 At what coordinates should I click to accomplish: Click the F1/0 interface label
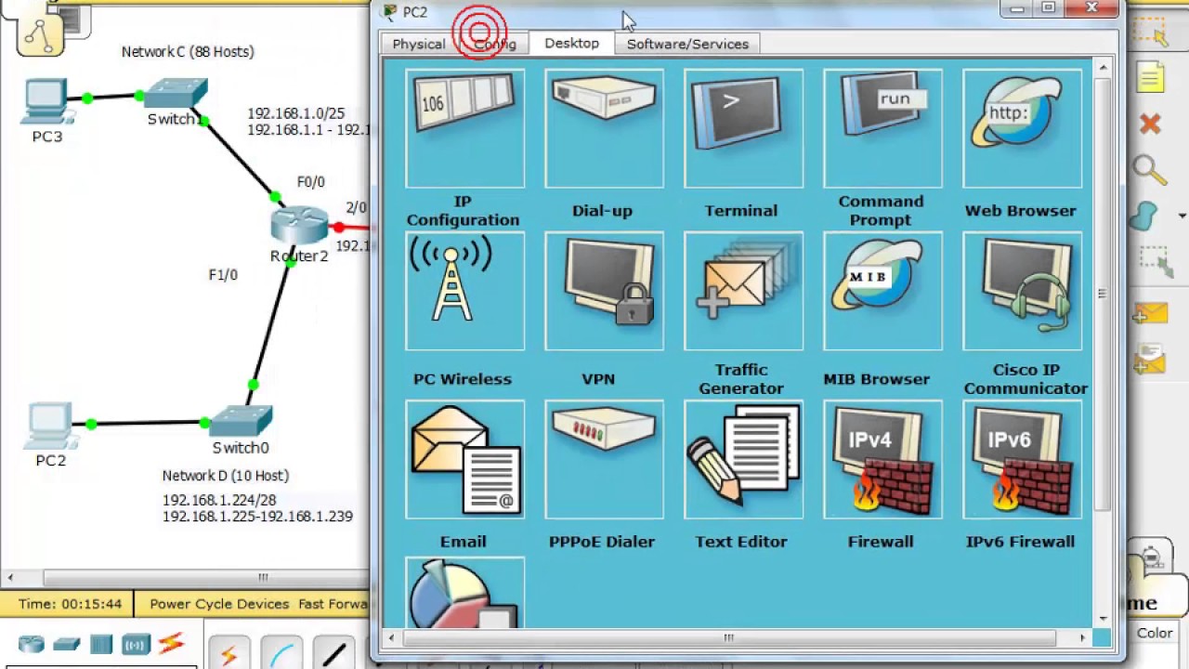[223, 275]
